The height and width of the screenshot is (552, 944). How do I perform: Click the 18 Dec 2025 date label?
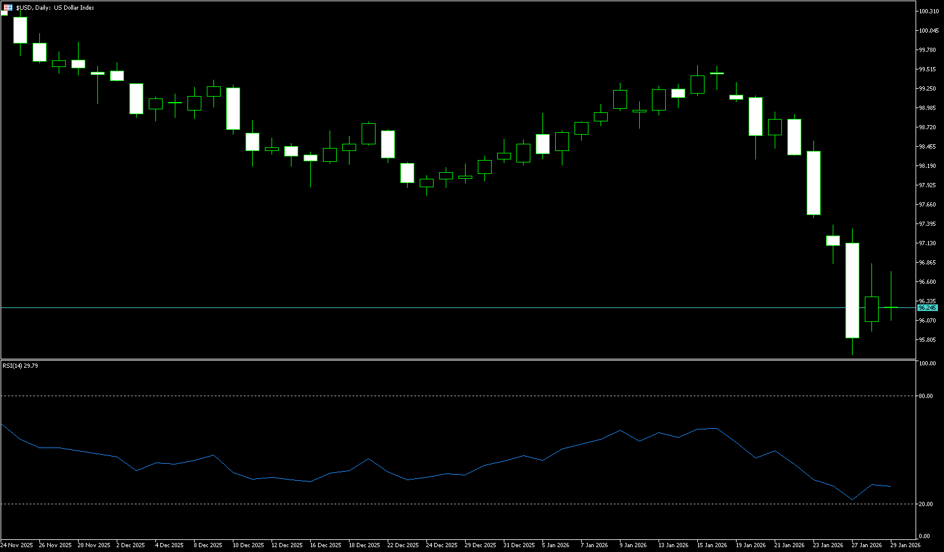pos(365,545)
